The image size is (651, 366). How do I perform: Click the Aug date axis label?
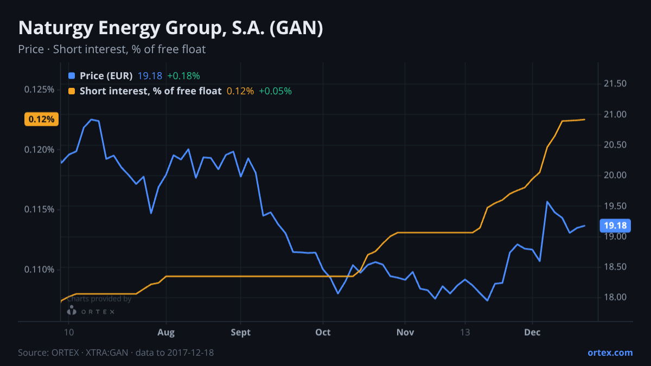[166, 332]
